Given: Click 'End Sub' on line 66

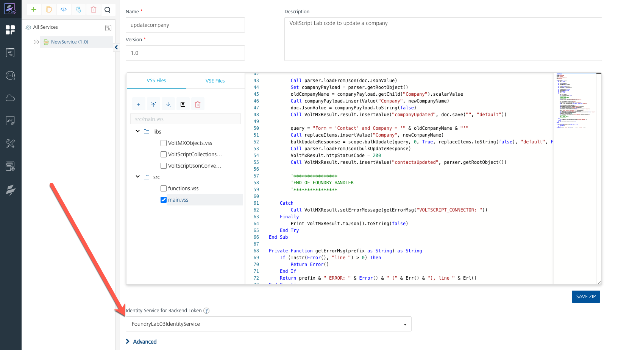Looking at the screenshot, I should 278,237.
